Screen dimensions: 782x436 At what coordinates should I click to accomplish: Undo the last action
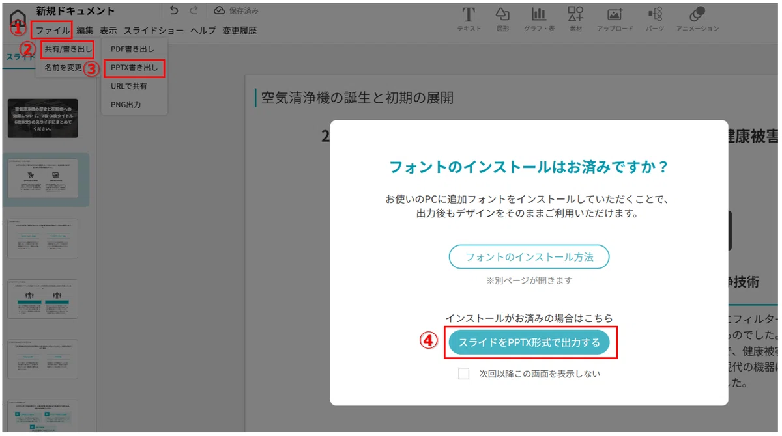(x=173, y=10)
